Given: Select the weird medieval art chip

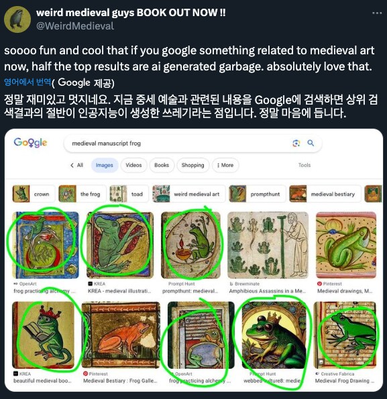Looking at the screenshot, I should (x=188, y=194).
